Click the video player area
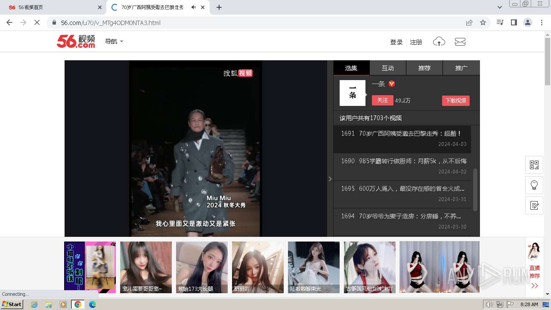Image resolution: width=551 pixels, height=310 pixels. point(196,149)
